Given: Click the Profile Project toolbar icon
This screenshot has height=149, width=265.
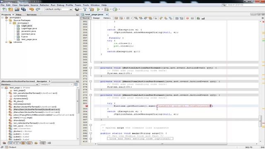Looking at the screenshot, I should (115, 10).
